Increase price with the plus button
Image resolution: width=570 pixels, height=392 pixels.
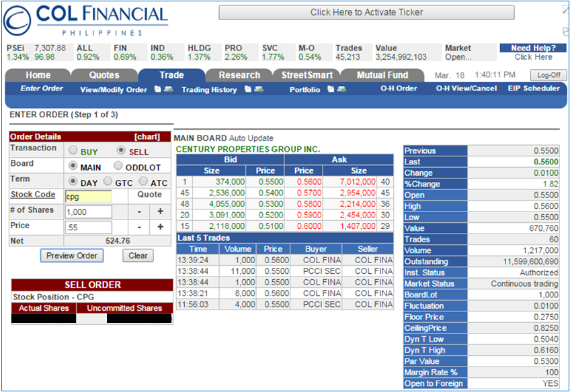[160, 228]
